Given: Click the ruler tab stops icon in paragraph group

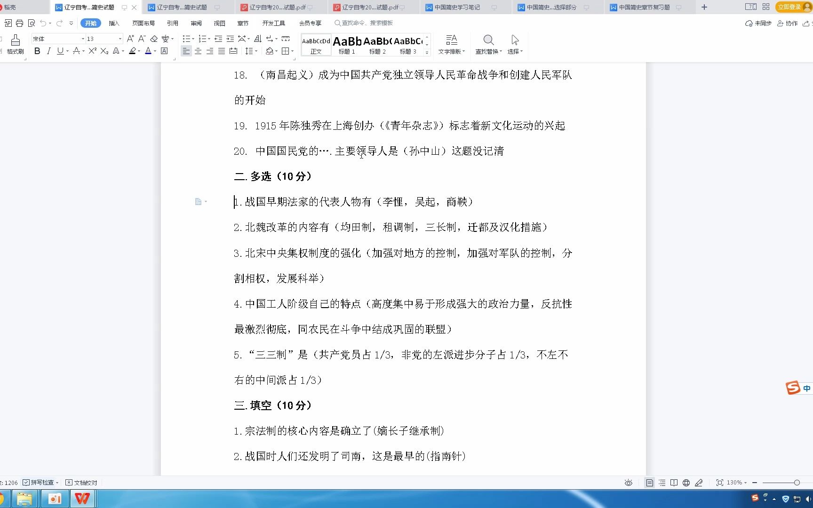Looking at the screenshot, I should pos(286,39).
